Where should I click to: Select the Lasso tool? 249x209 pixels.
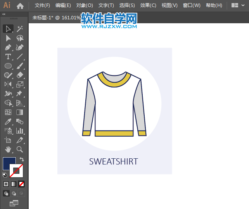pos(20,38)
